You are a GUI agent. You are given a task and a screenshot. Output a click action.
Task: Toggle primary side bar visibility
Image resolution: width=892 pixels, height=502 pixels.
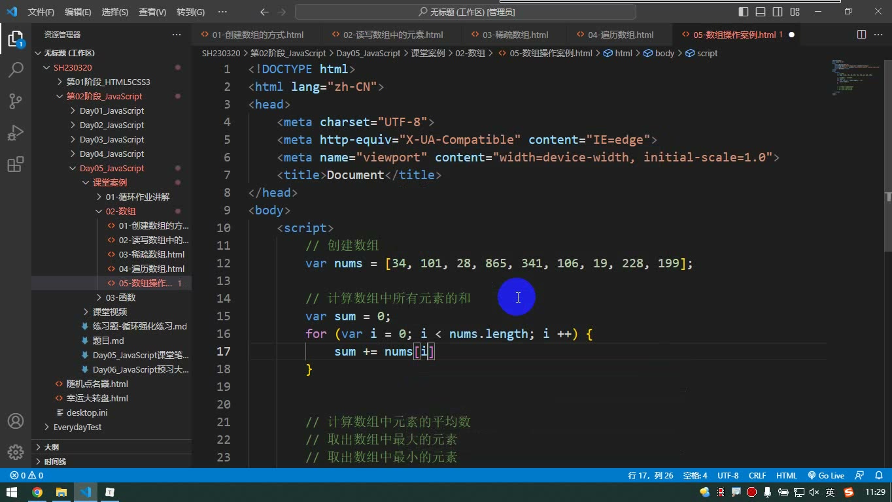[x=744, y=12]
